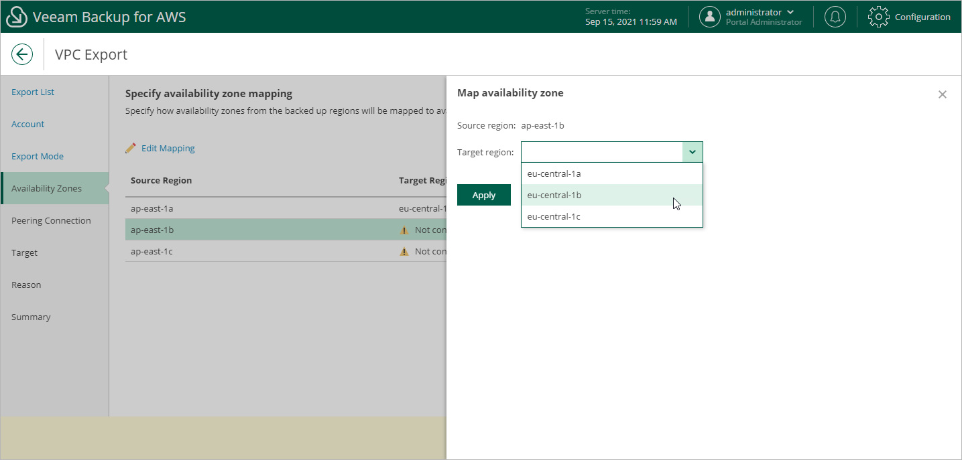
Task: Expand the administrator account menu
Action: pos(790,12)
